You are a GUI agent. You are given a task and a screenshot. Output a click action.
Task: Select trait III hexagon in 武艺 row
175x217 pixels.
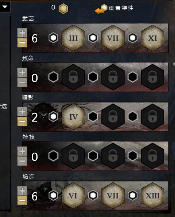tap(73, 38)
